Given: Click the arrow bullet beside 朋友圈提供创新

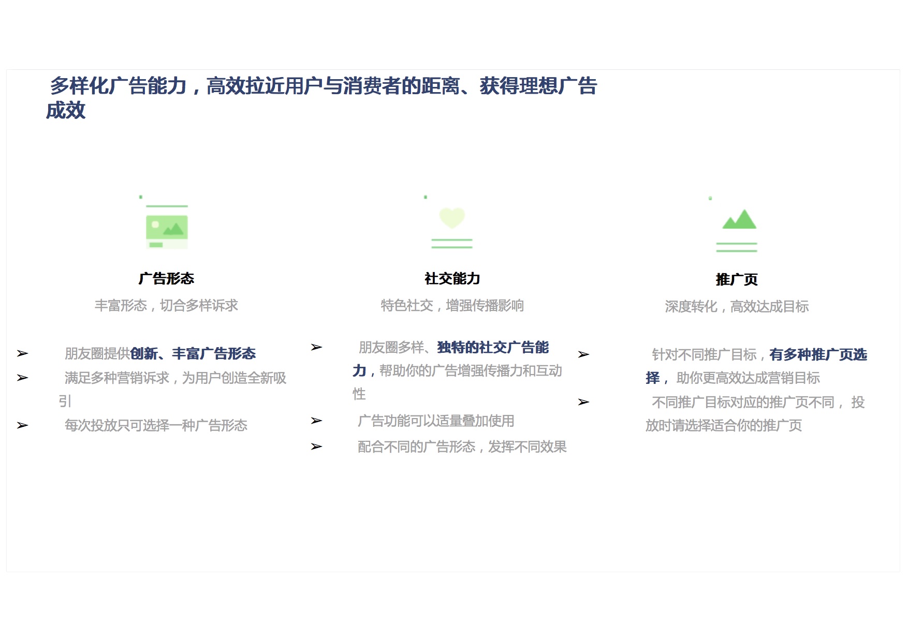Looking at the screenshot, I should point(22,354).
